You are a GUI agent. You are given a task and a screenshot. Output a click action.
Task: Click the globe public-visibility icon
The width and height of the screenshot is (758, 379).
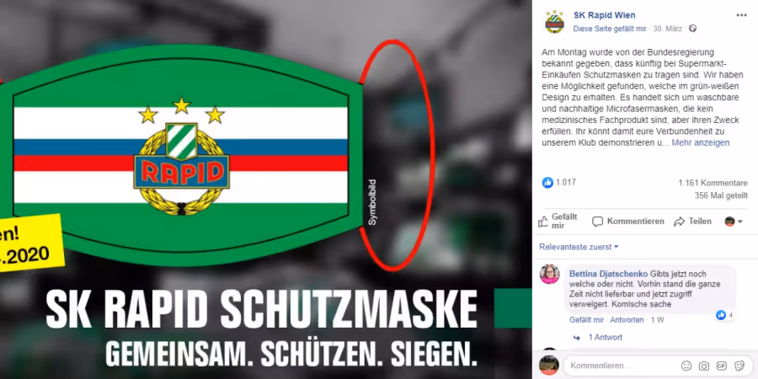click(693, 29)
